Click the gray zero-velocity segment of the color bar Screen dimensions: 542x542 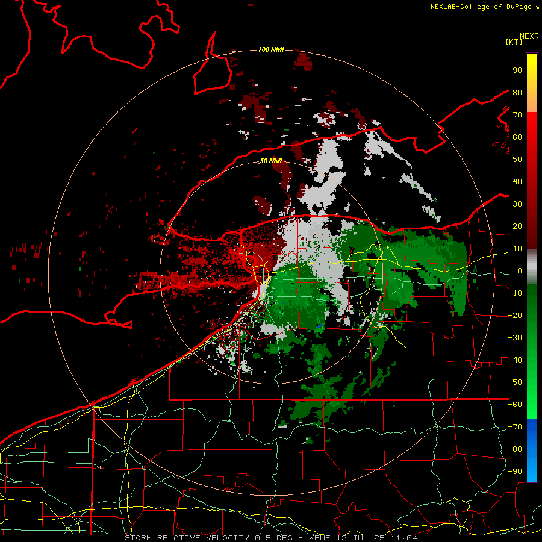click(x=532, y=267)
